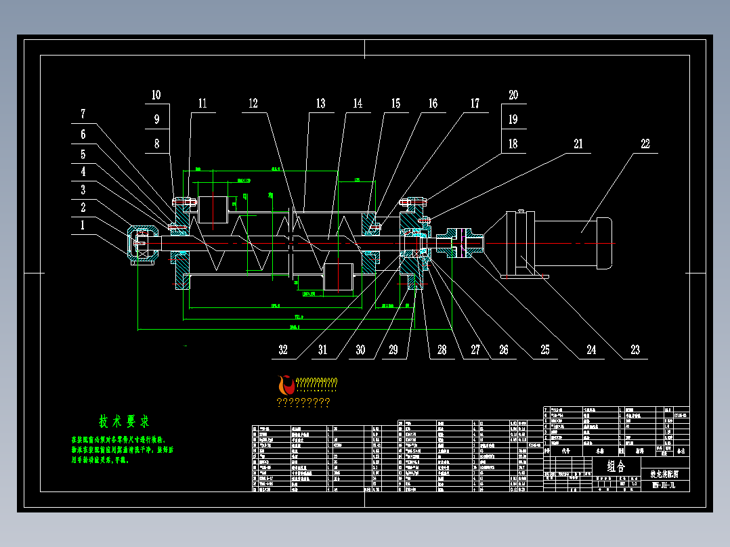The image size is (730, 547).
Task: Click part callout number 10
Action: (156, 95)
